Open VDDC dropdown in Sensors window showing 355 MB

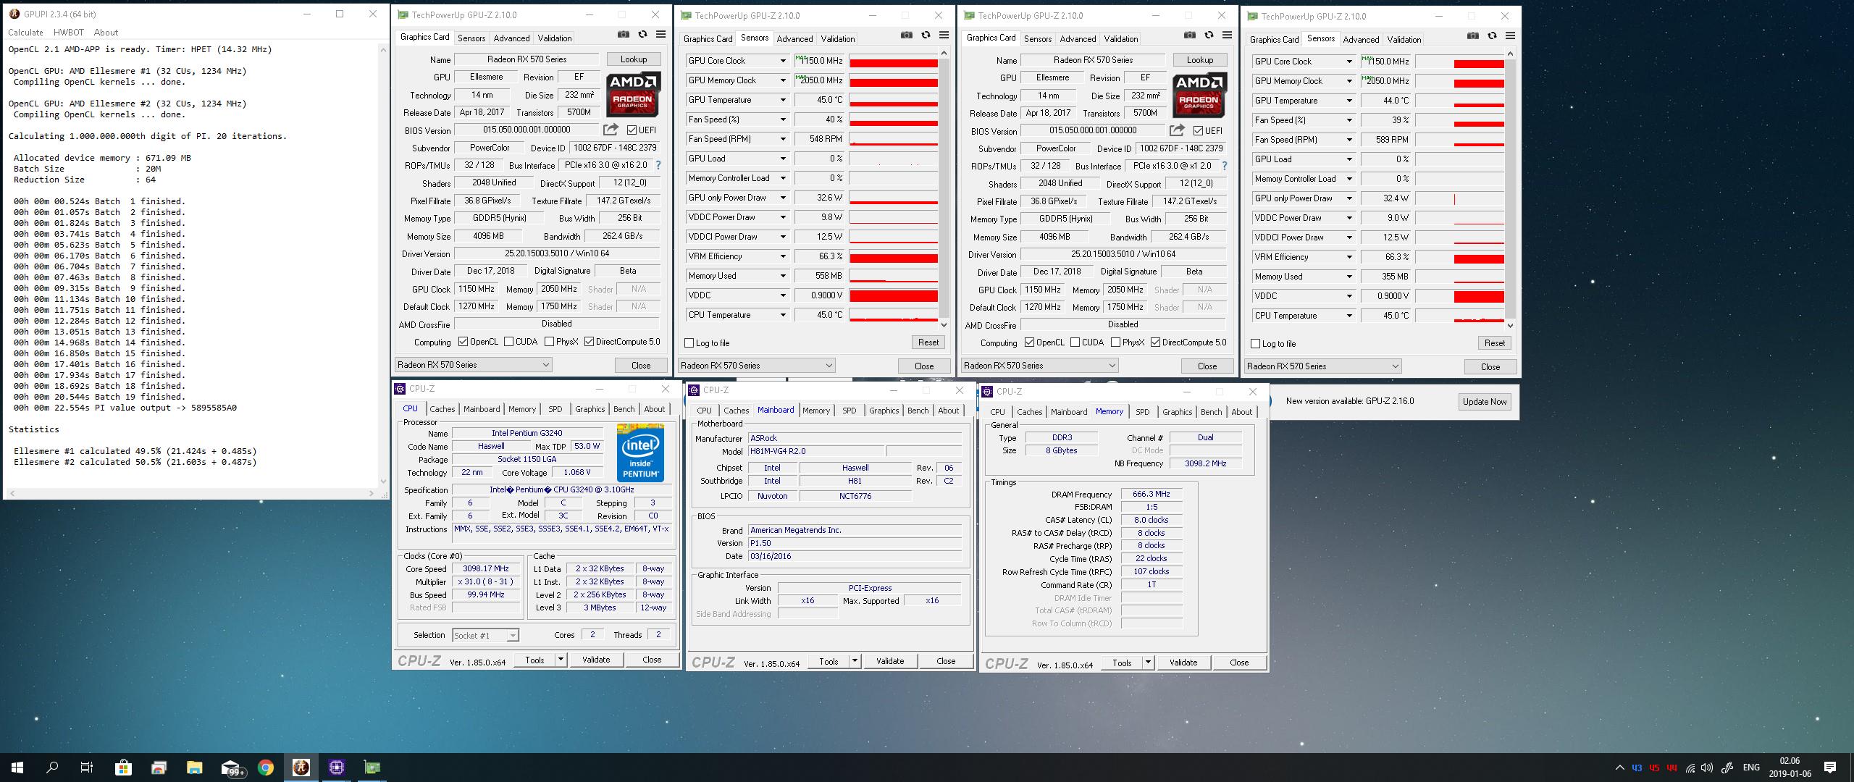[x=1348, y=296]
